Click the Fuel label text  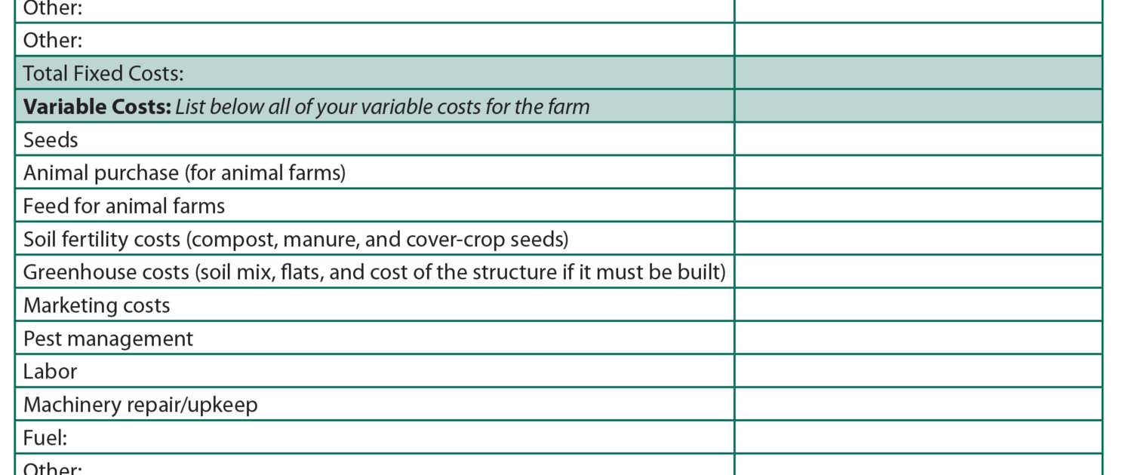click(46, 437)
